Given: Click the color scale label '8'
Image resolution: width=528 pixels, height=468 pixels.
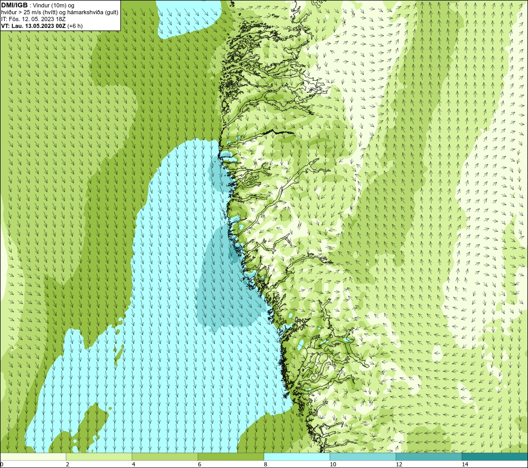Looking at the screenshot, I should click(266, 465).
